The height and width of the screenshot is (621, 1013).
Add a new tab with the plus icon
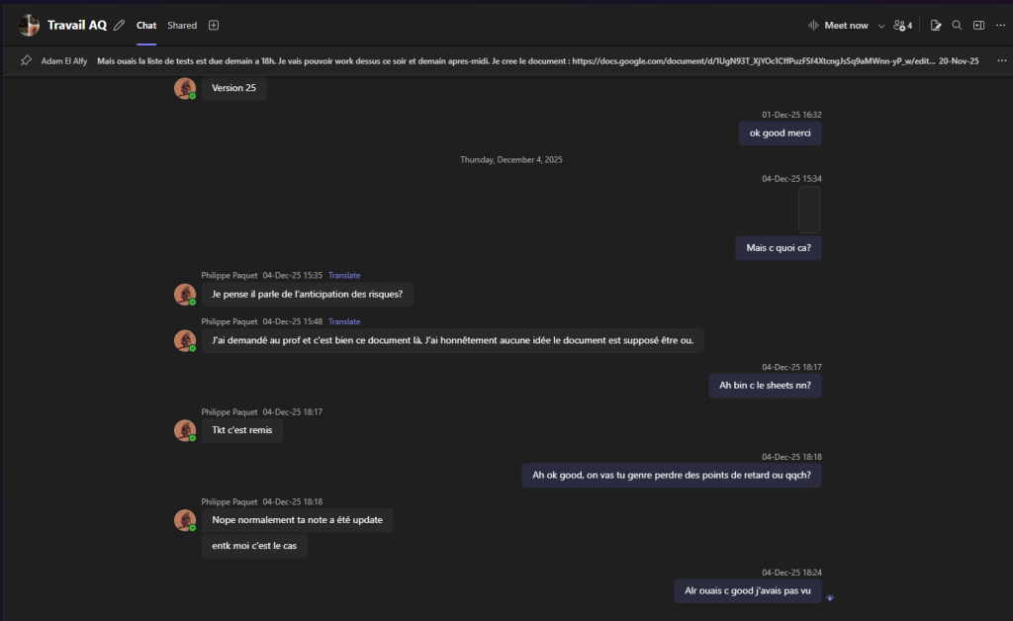pyautogui.click(x=214, y=25)
